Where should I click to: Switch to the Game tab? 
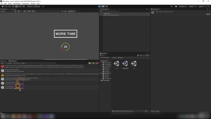click(4, 61)
